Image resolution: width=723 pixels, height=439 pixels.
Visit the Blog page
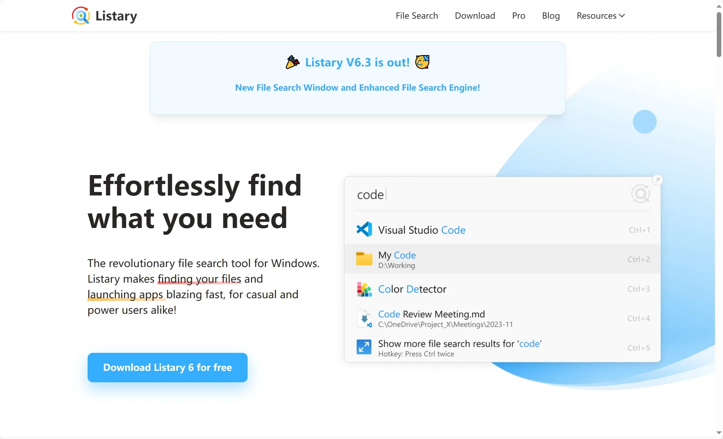point(551,16)
